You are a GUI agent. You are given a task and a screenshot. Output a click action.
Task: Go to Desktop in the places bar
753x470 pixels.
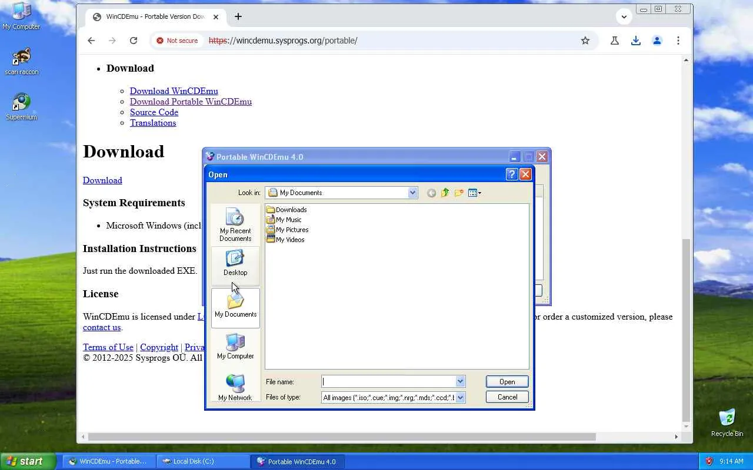click(x=235, y=263)
